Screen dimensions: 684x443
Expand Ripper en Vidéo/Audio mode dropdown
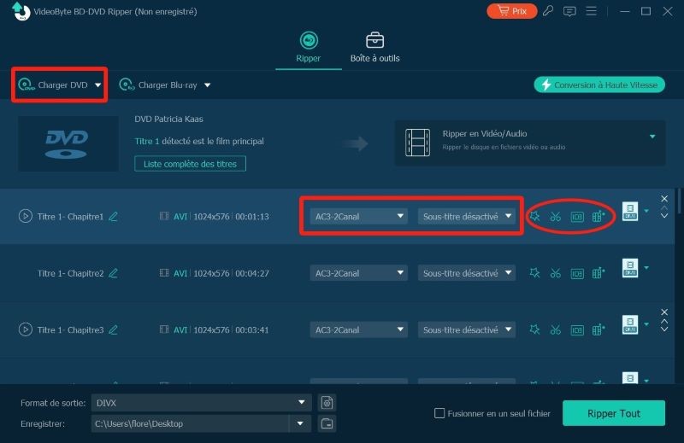pos(652,137)
